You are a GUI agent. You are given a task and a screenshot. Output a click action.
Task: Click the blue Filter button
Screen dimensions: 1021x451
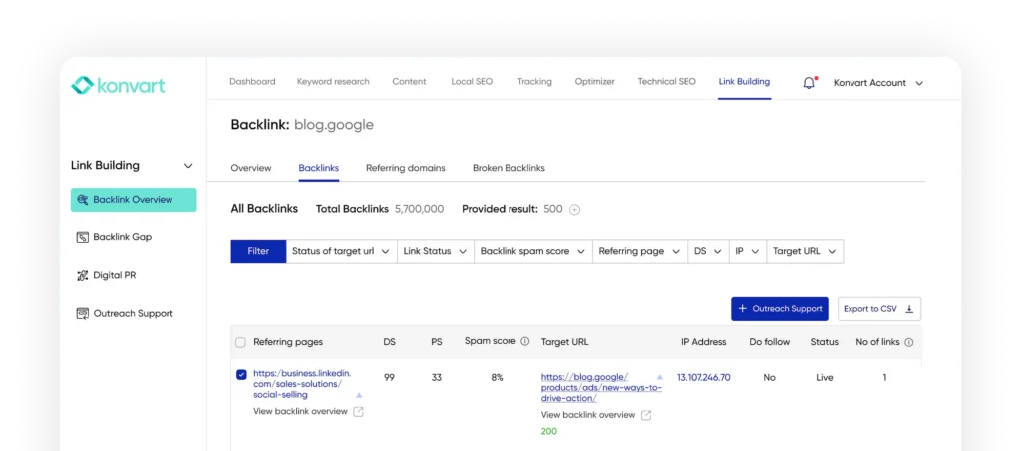pos(258,251)
